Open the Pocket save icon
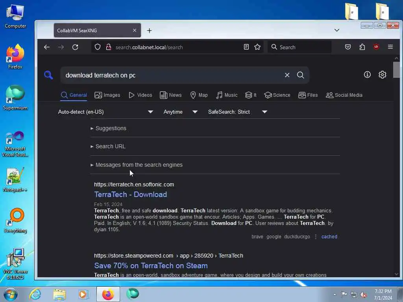403x302 pixels. [x=348, y=47]
